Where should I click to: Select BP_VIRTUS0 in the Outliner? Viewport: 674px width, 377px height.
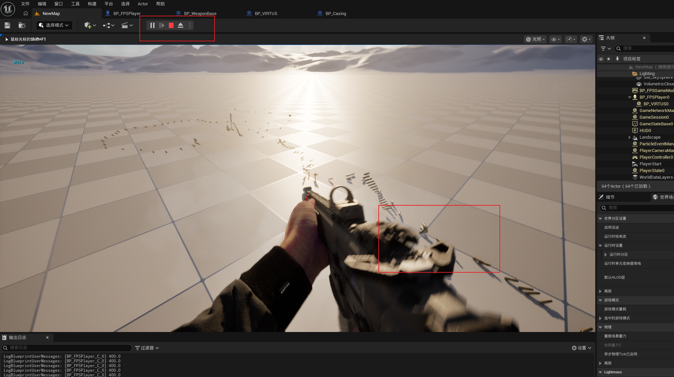[656, 104]
